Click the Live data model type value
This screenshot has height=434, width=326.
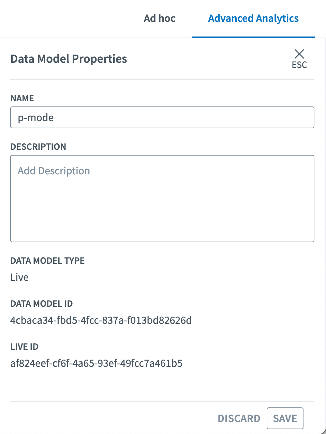19,277
